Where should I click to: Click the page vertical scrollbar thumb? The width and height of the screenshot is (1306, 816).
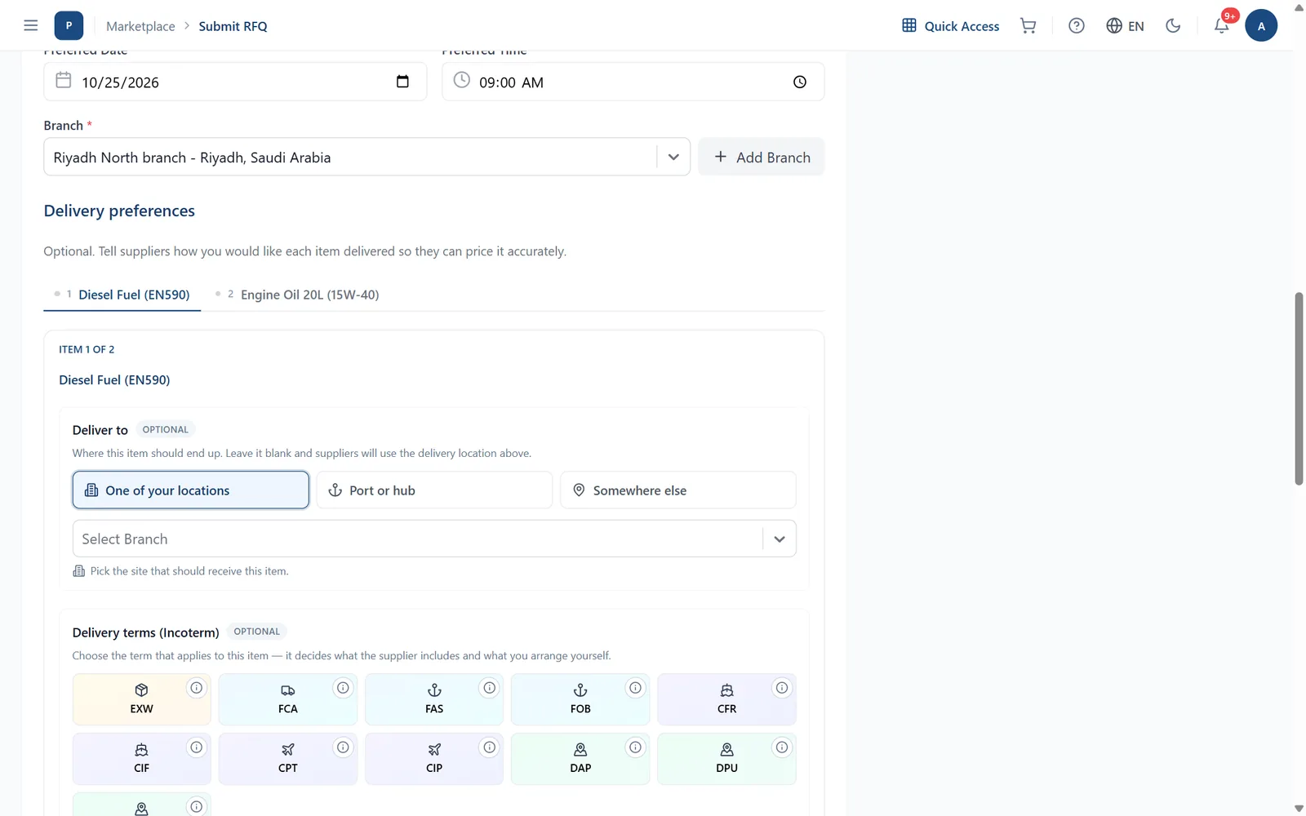1299,388
